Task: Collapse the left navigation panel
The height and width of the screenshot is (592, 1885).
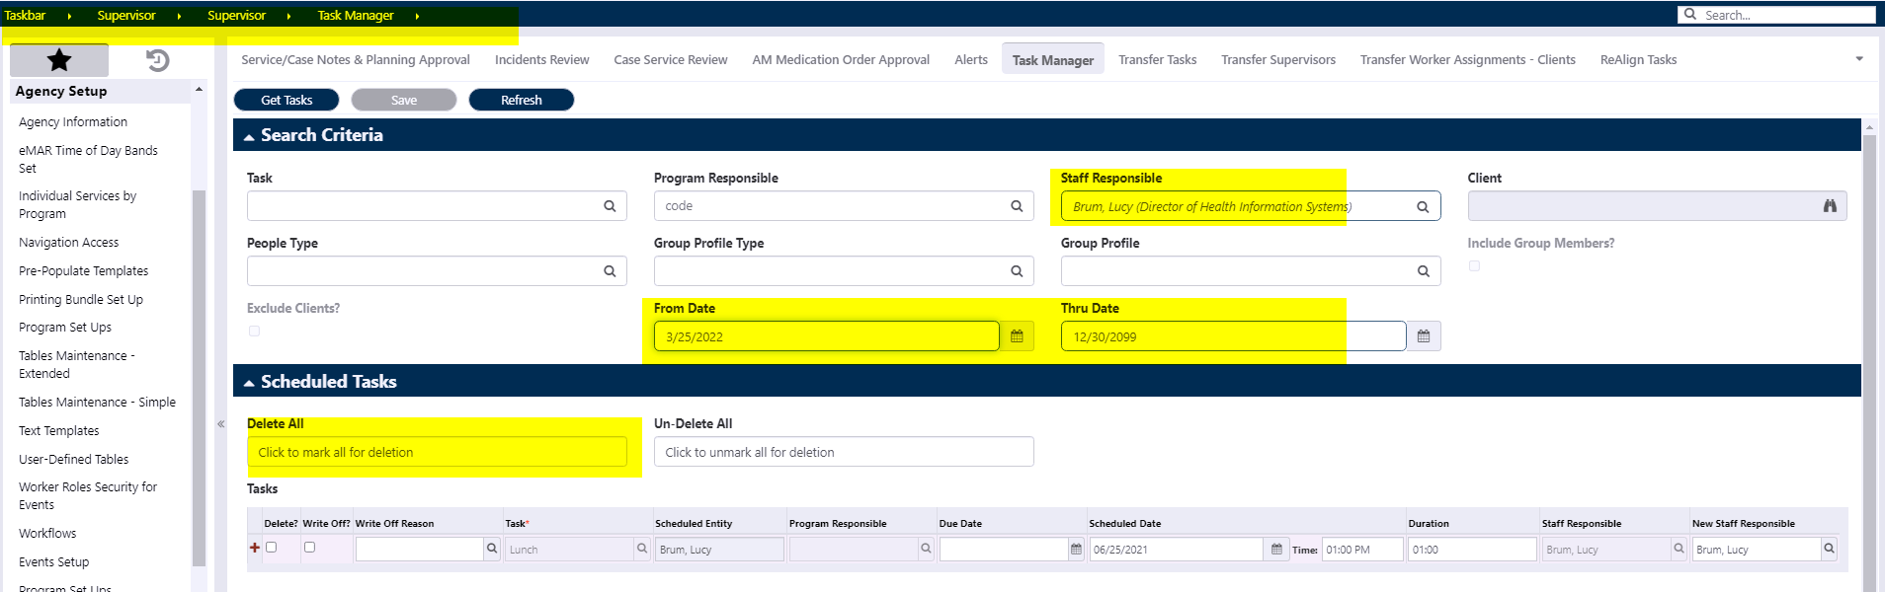Action: 221,424
